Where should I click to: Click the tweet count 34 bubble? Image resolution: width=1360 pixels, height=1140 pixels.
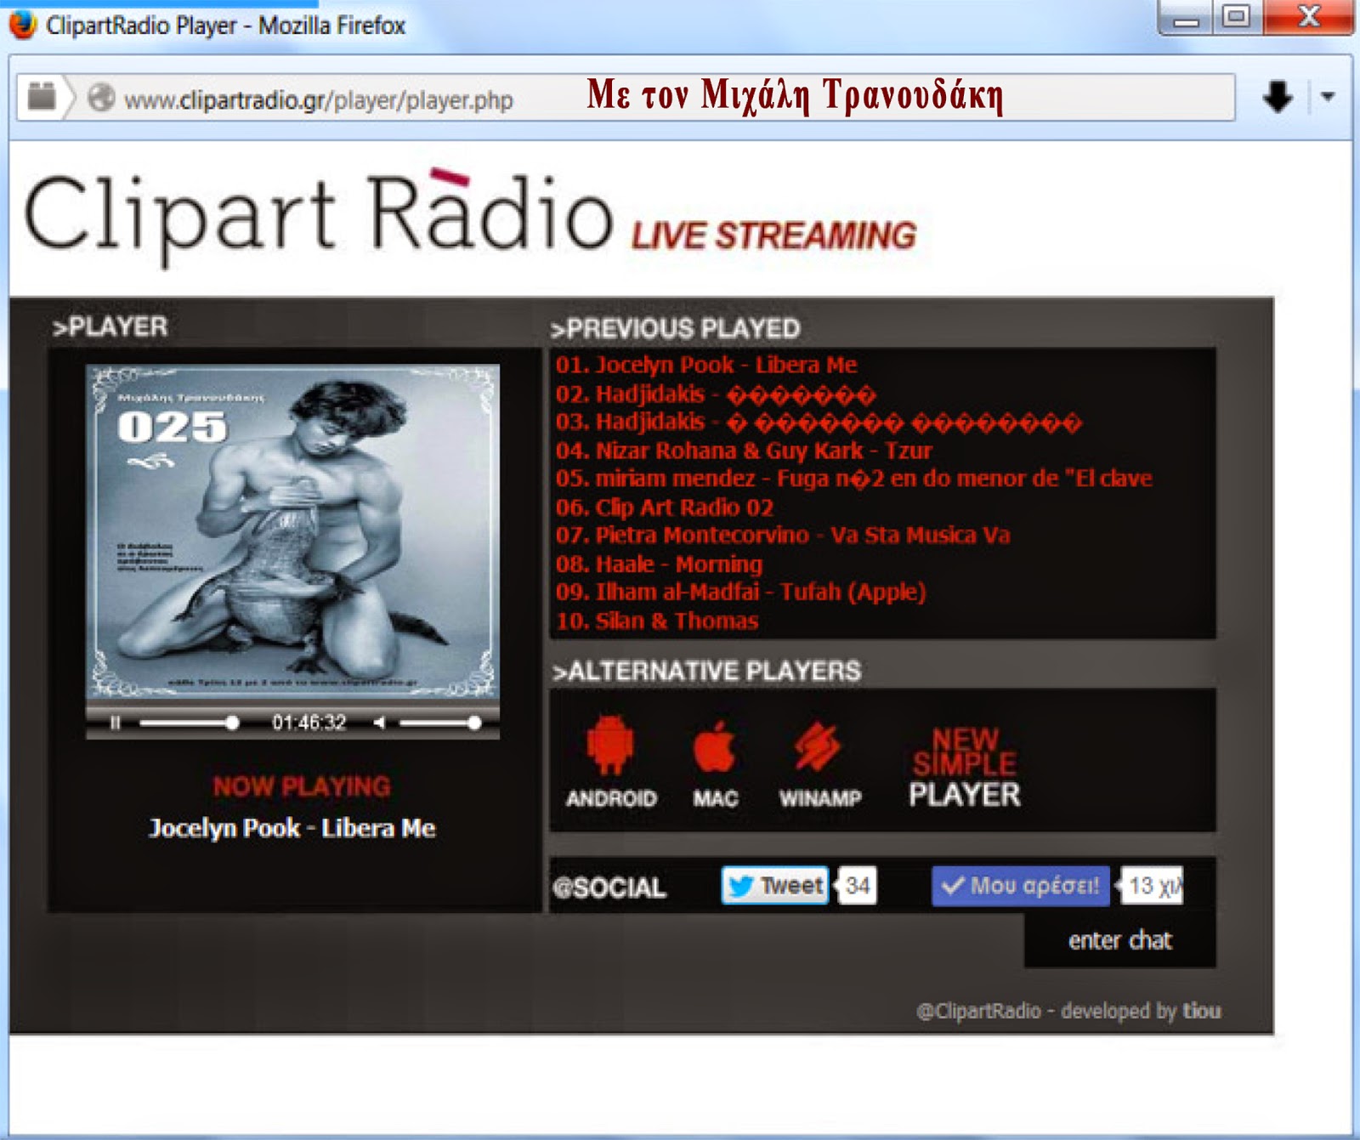click(857, 886)
